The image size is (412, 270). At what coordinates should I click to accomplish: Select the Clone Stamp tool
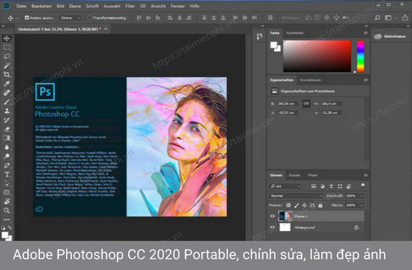[x=7, y=111]
